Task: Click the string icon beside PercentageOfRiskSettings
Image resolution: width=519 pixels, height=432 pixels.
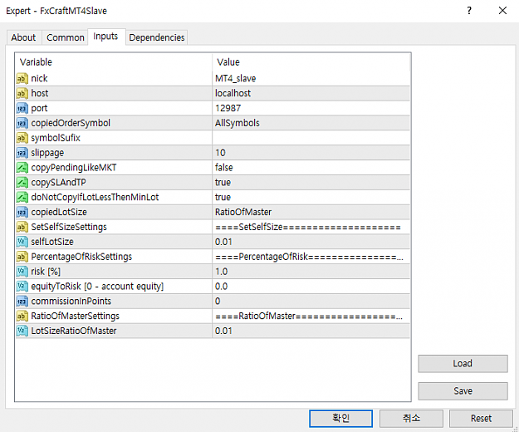Action: click(x=22, y=257)
